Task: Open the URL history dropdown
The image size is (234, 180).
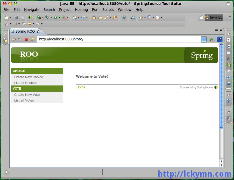Action: point(204,39)
